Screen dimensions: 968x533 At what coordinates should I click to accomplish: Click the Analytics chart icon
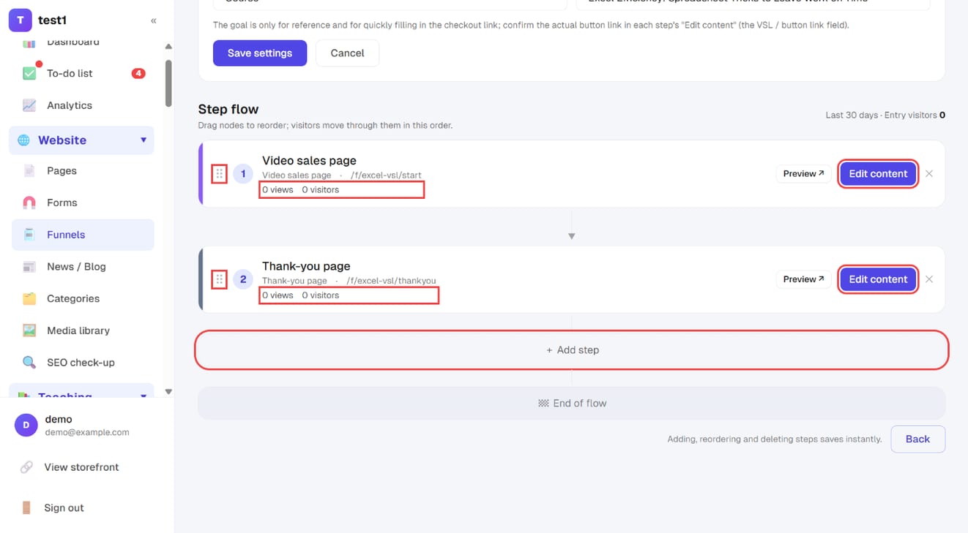(29, 105)
